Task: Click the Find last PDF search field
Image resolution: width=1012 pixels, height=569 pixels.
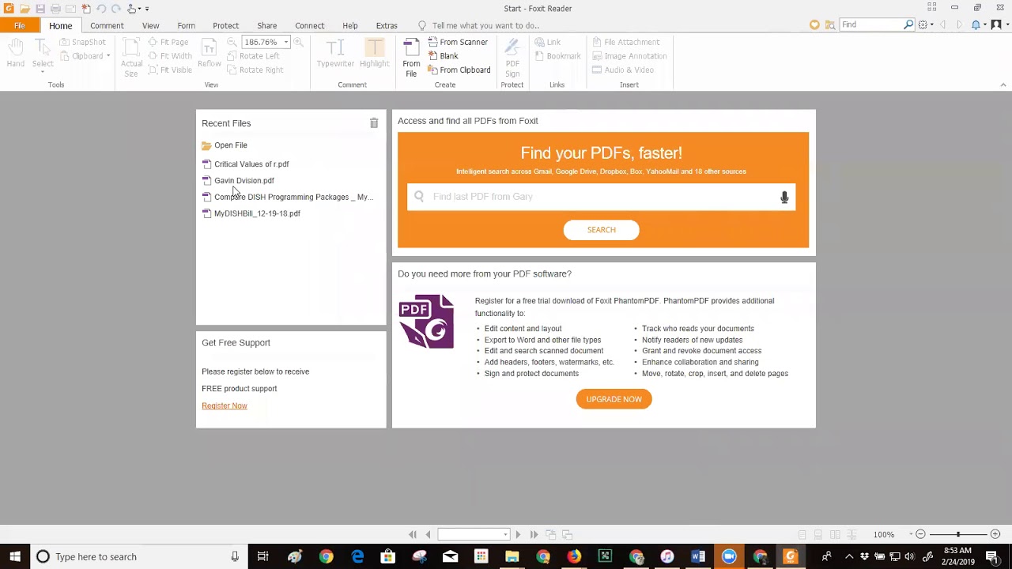Action: tap(601, 197)
